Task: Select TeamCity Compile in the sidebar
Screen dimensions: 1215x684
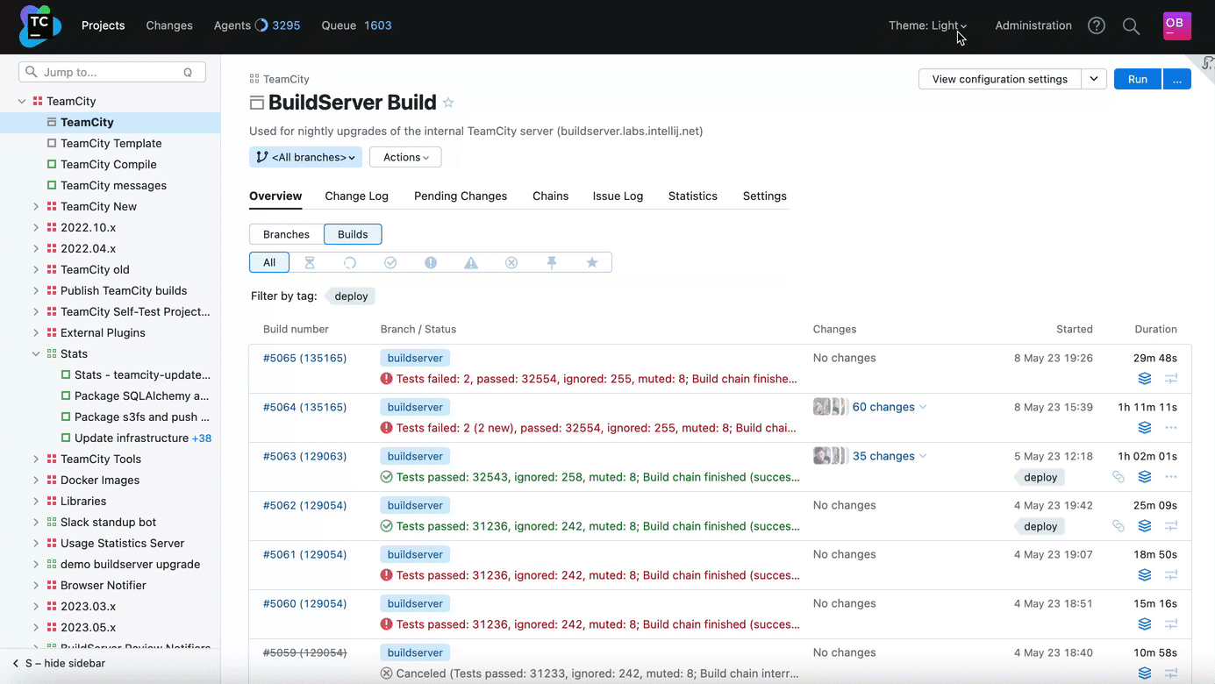Action: (109, 164)
